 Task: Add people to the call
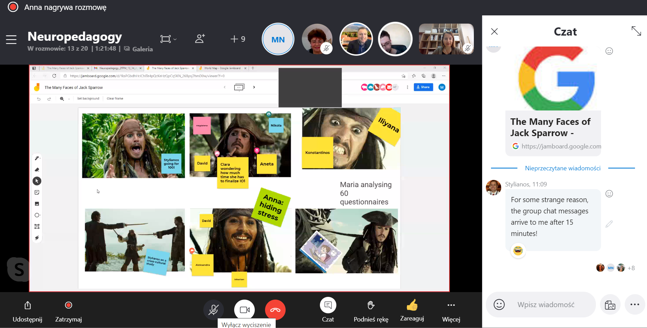pos(200,39)
